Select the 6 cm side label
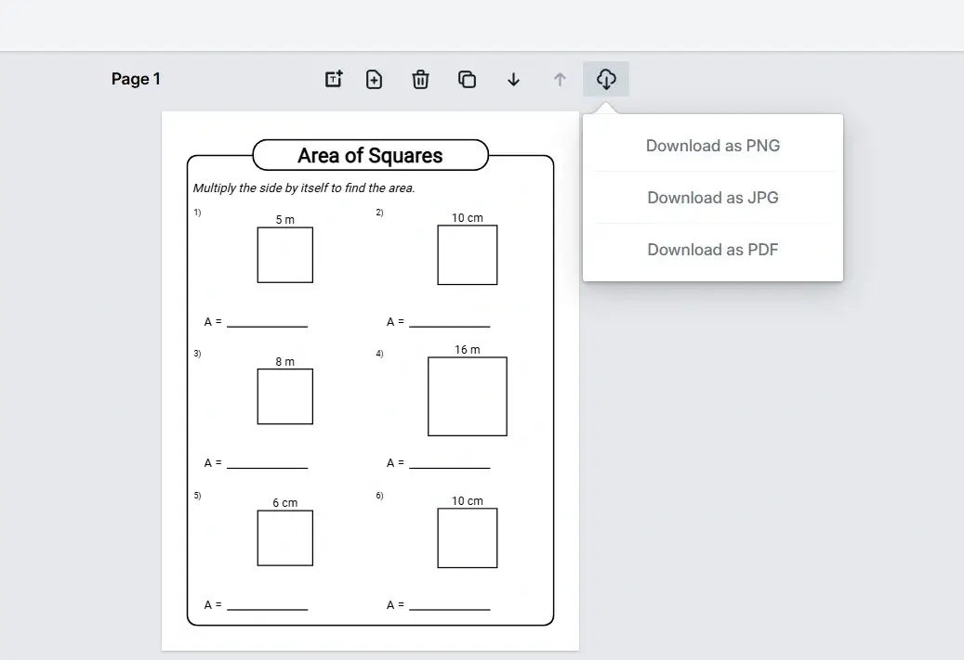 tap(285, 503)
